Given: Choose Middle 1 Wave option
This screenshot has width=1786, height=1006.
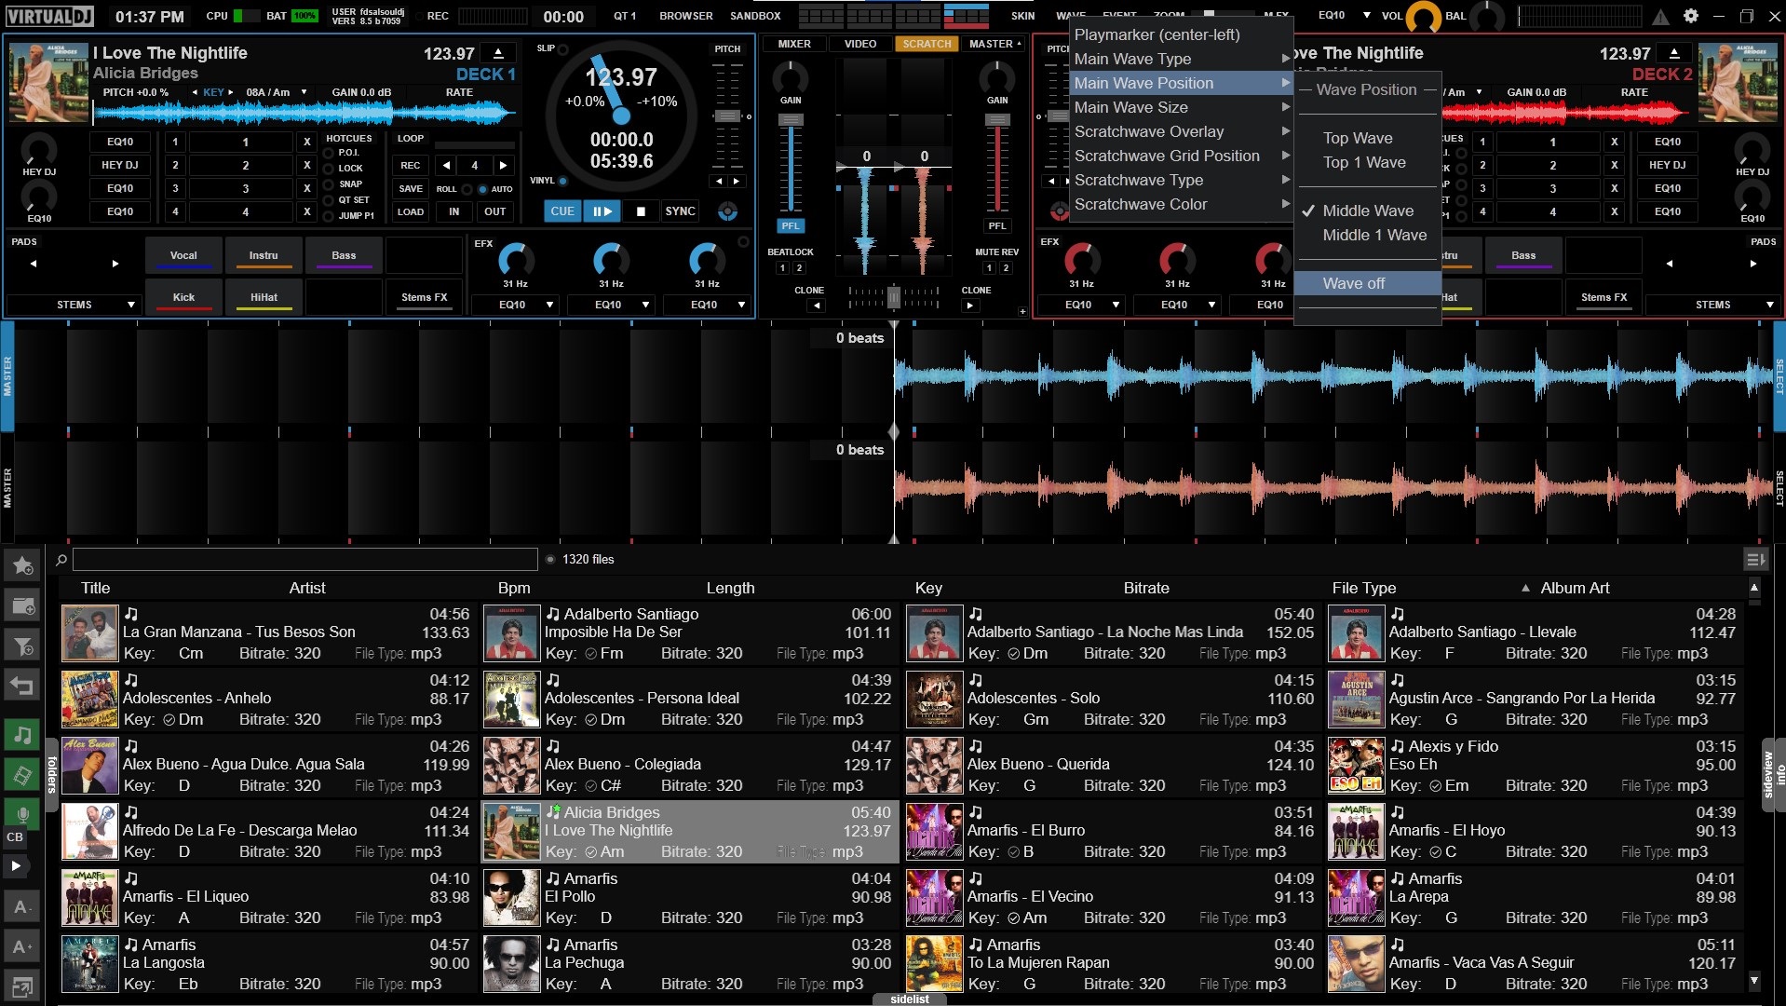Looking at the screenshot, I should tap(1367, 235).
